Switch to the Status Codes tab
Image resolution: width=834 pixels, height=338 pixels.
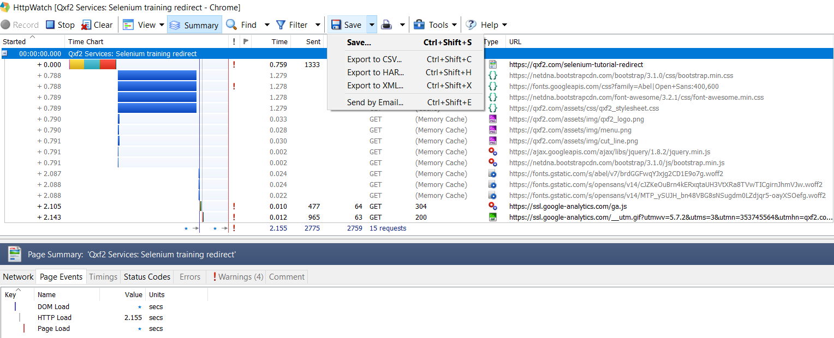(x=147, y=277)
